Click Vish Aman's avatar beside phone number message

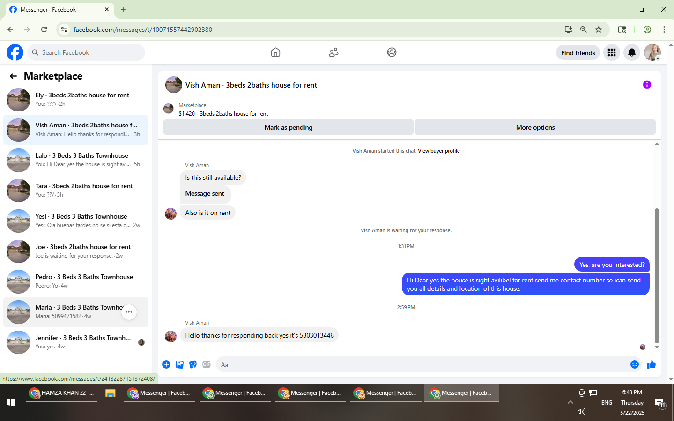tap(170, 336)
